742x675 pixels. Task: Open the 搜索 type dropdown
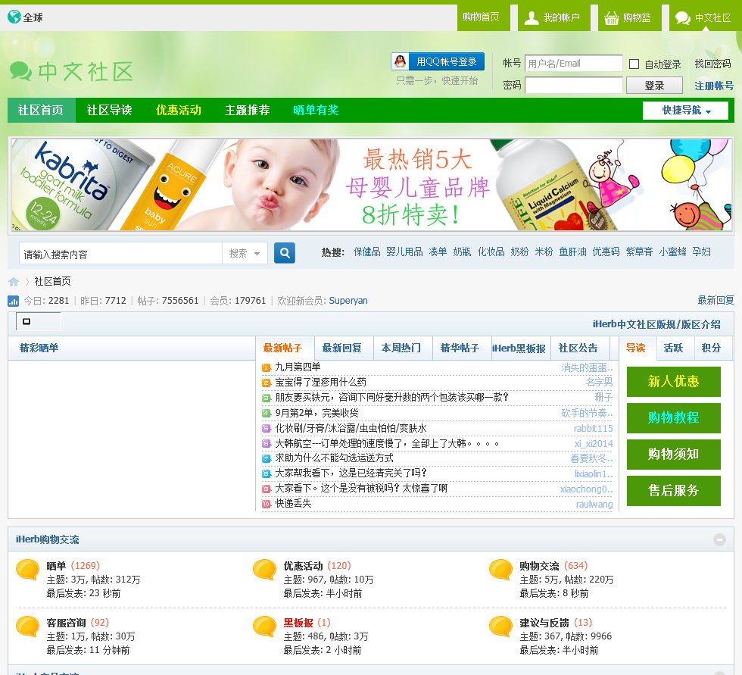pos(245,253)
